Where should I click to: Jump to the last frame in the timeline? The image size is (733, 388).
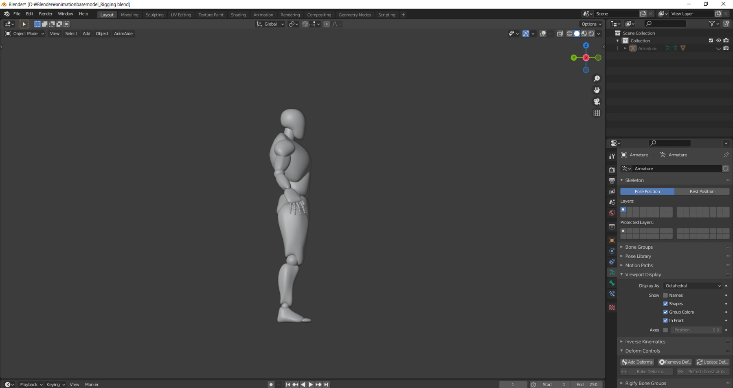pyautogui.click(x=326, y=384)
